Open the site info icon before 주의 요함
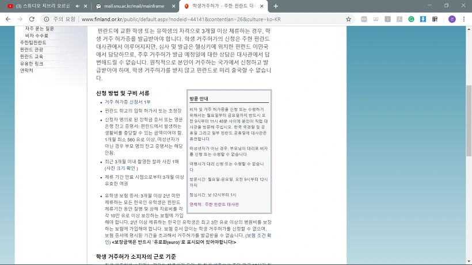 tap(47, 19)
